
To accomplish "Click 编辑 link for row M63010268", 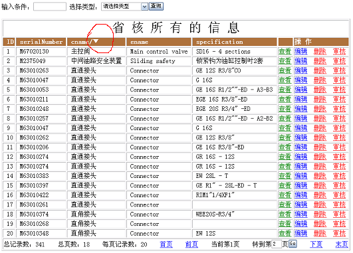I will click(300, 224).
